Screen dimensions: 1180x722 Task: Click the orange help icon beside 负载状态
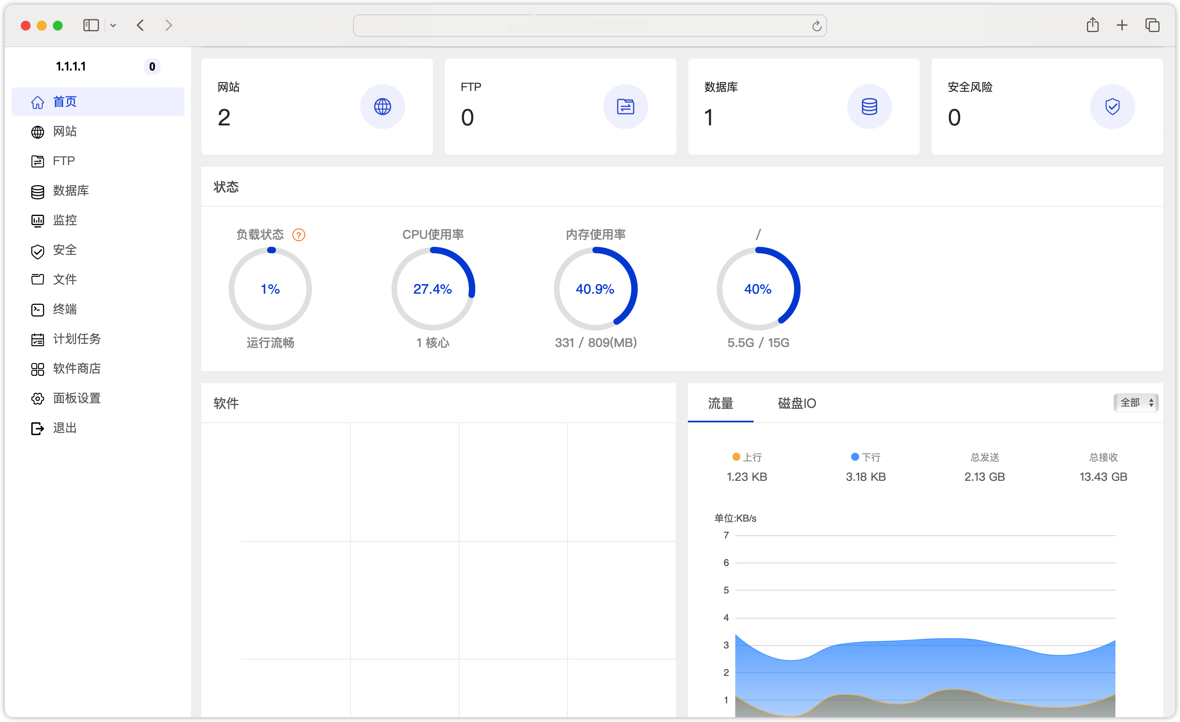[x=298, y=235]
